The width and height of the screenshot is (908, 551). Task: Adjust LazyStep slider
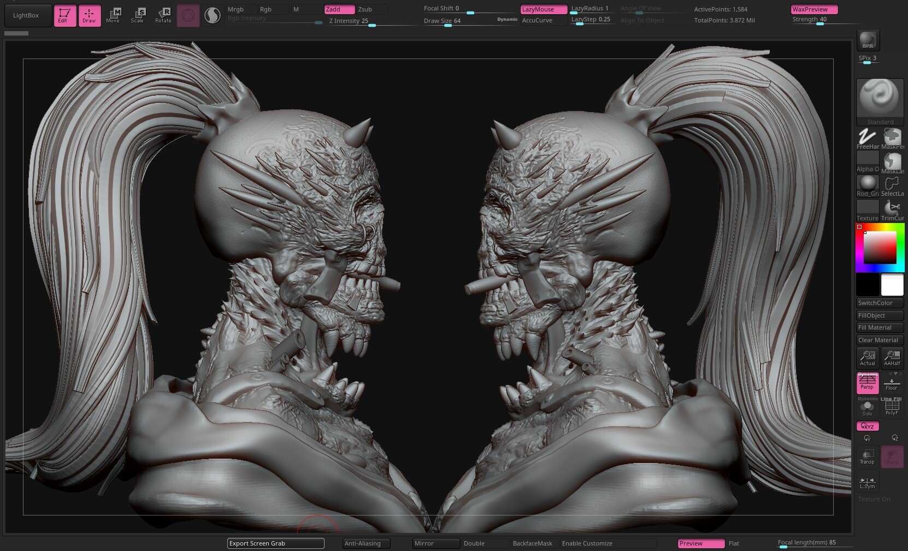point(592,20)
